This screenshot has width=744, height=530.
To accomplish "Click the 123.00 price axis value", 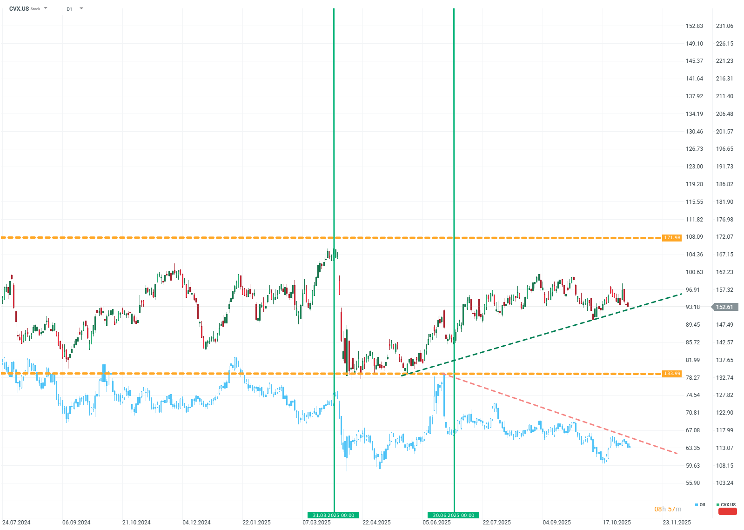I will coord(694,167).
